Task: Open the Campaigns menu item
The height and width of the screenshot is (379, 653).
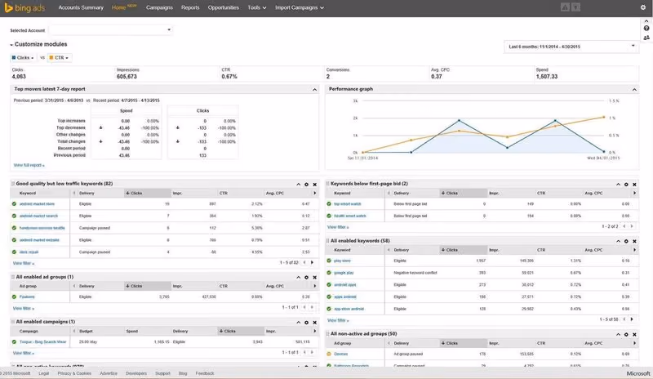Action: click(x=159, y=7)
